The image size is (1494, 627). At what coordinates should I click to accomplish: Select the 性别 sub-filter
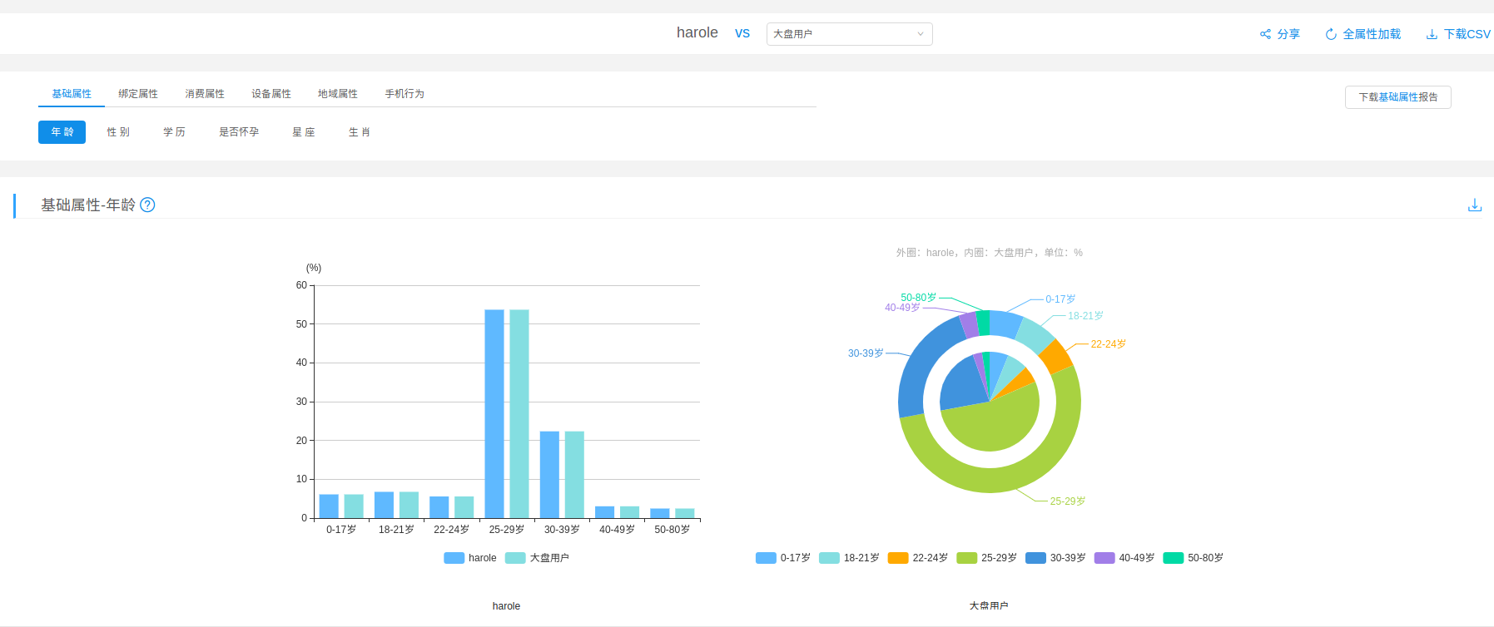118,132
